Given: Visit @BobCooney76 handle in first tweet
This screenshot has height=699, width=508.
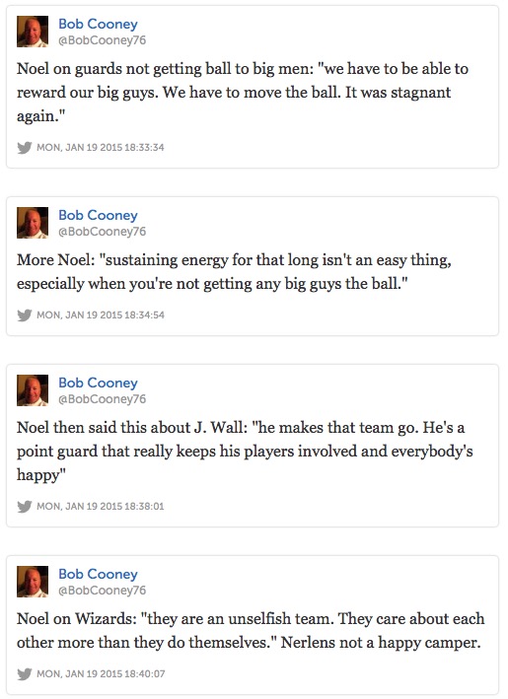Looking at the screenshot, I should point(103,40).
